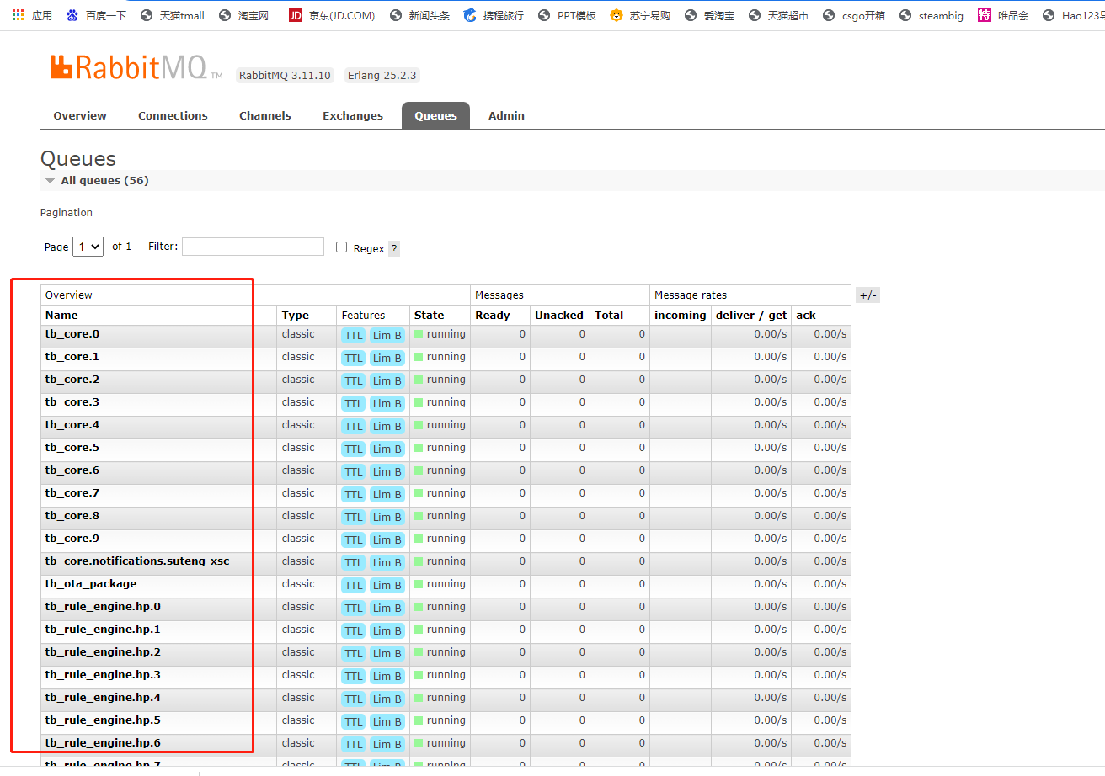The image size is (1105, 776).
Task: Switch to the Exchanges tab
Action: [x=352, y=115]
